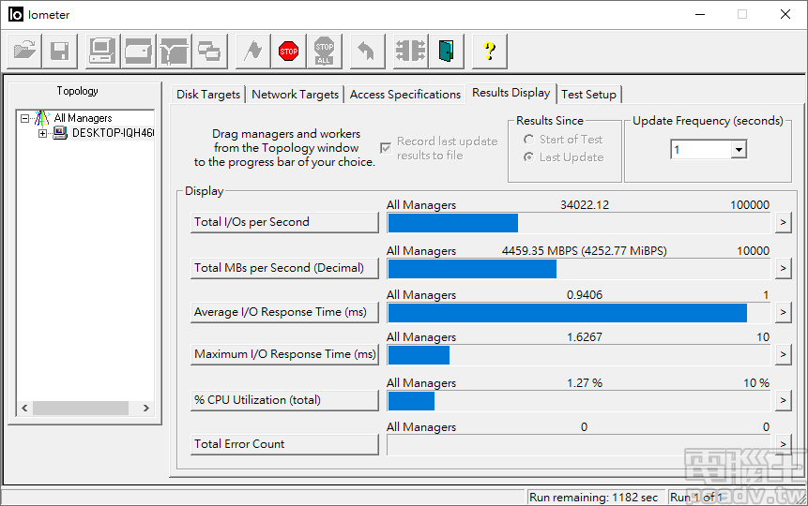Image resolution: width=808 pixels, height=506 pixels.
Task: Click Maximum I/O Response Time progress bar
Action: tap(579, 355)
